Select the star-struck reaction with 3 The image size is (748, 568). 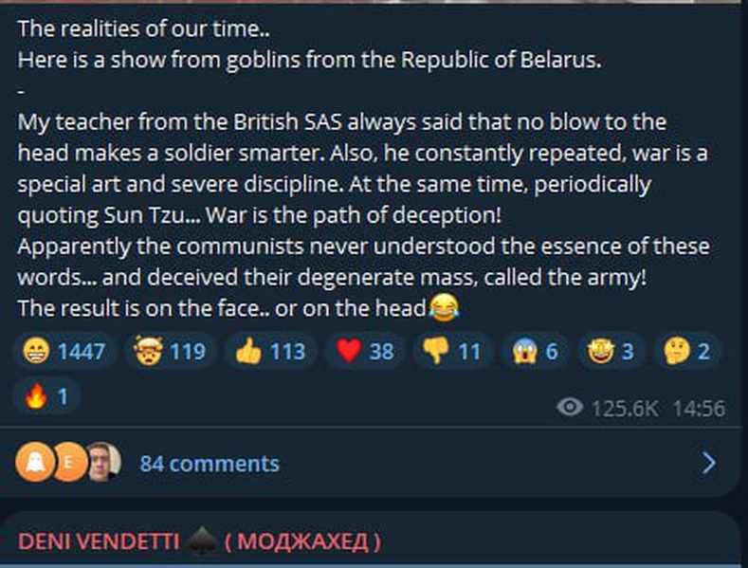612,352
